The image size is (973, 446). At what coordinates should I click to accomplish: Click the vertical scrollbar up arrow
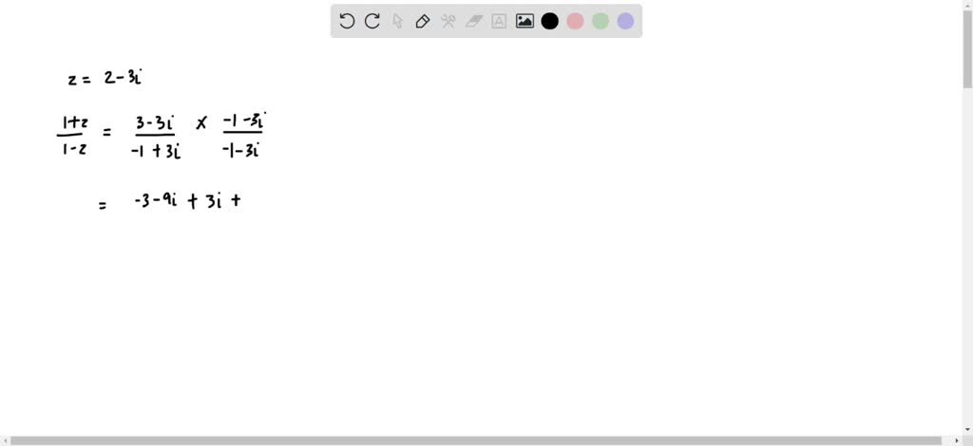(967, 5)
